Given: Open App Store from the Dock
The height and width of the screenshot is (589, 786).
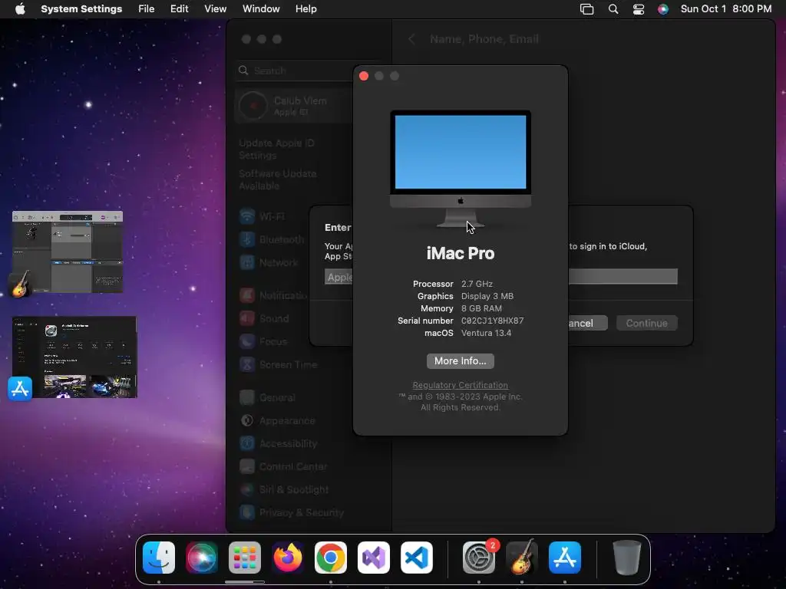Looking at the screenshot, I should point(565,558).
